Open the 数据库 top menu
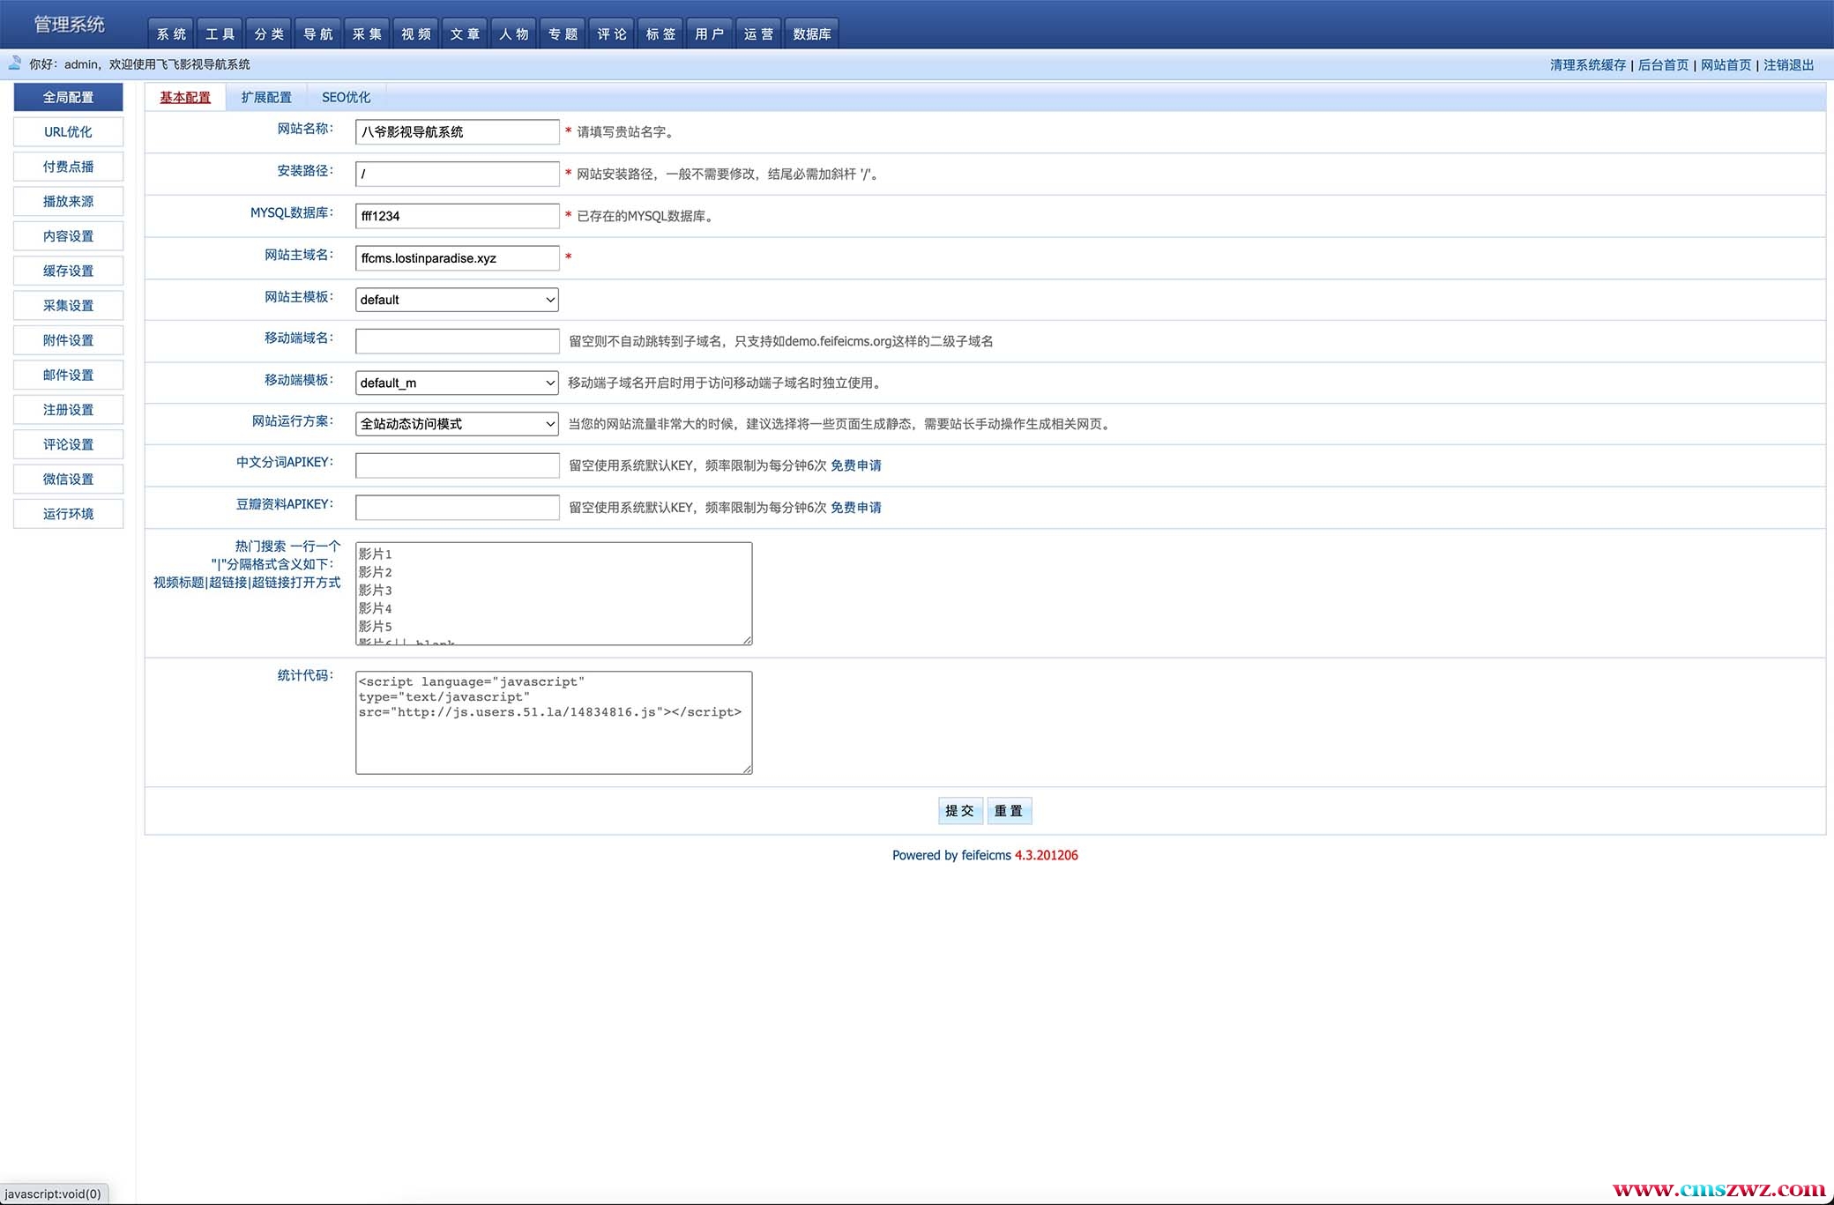This screenshot has height=1205, width=1834. tap(811, 33)
